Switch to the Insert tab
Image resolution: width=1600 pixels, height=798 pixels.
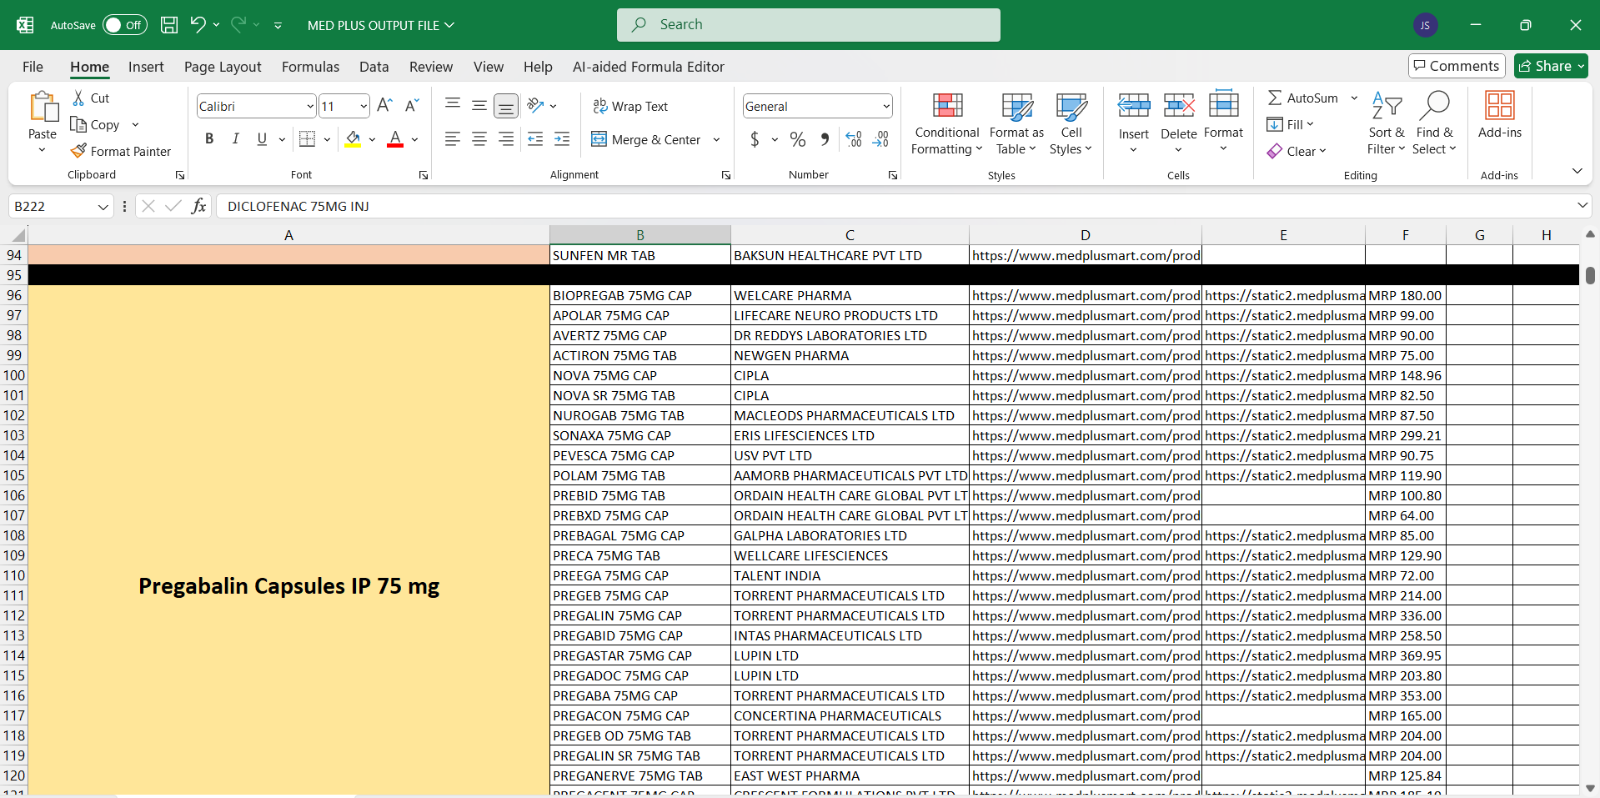click(146, 67)
